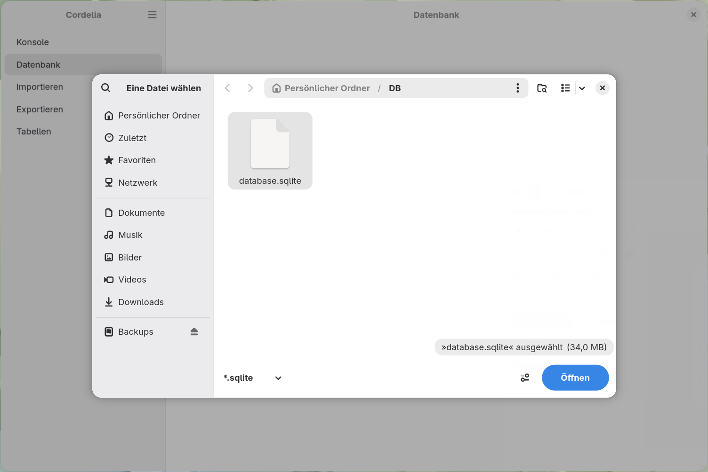Expand the view options dropdown arrow
The width and height of the screenshot is (708, 472).
582,88
